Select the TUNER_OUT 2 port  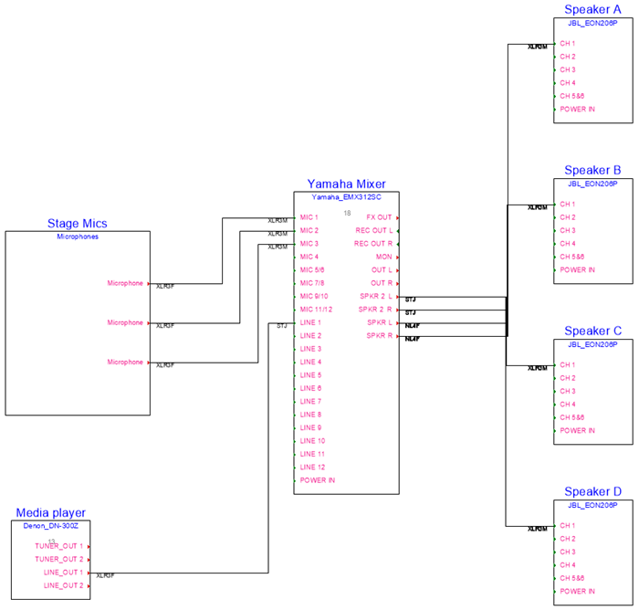59,559
